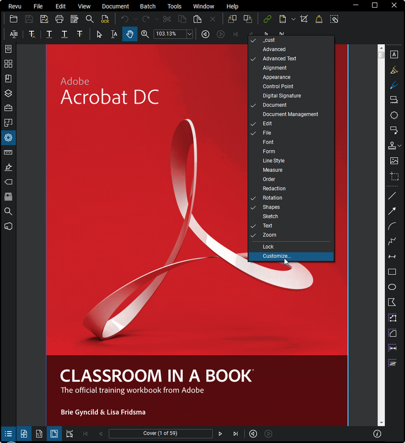Click the Paste clipboard icon
Viewport: 405px width, 443px height.
pos(197,19)
